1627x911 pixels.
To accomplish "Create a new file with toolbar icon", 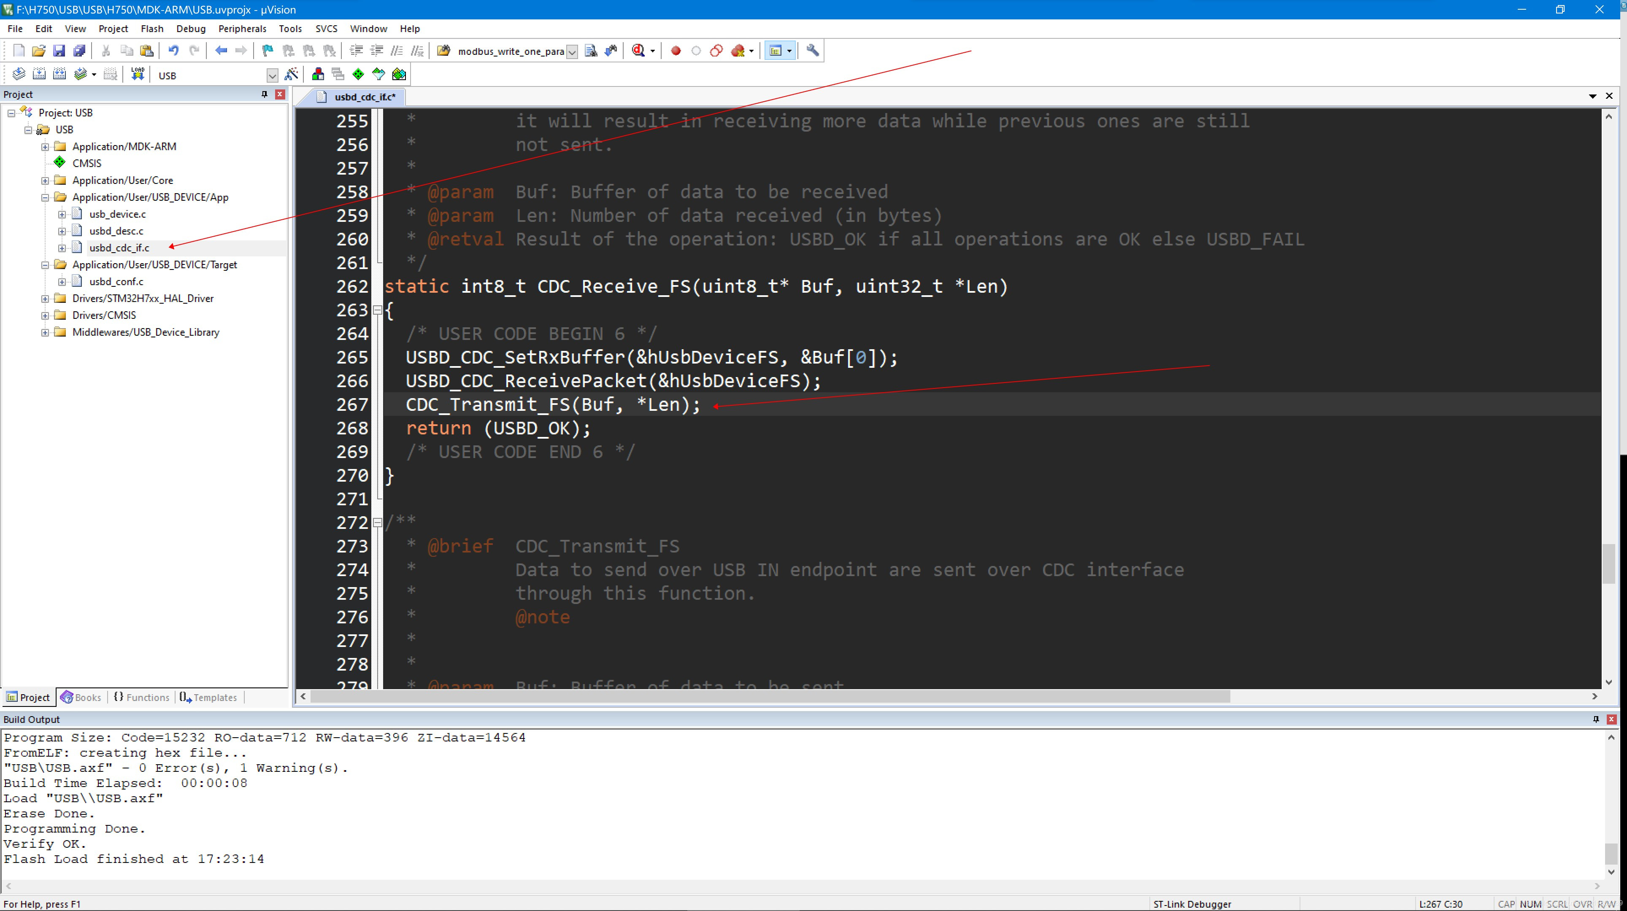I will pyautogui.click(x=18, y=51).
